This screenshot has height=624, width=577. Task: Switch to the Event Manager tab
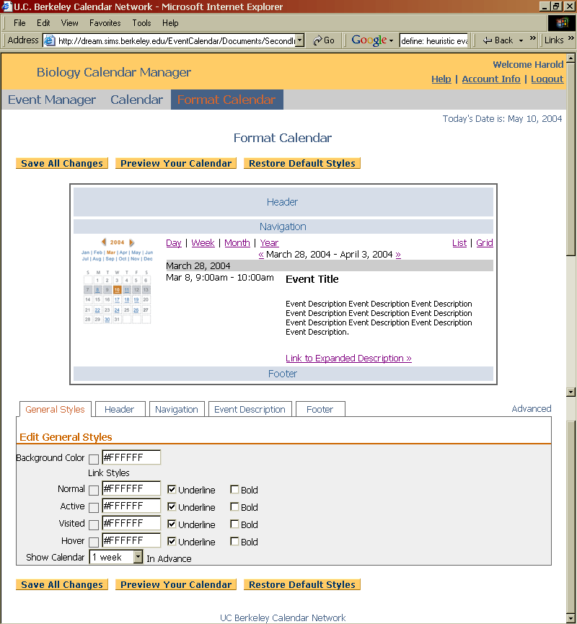tap(52, 100)
